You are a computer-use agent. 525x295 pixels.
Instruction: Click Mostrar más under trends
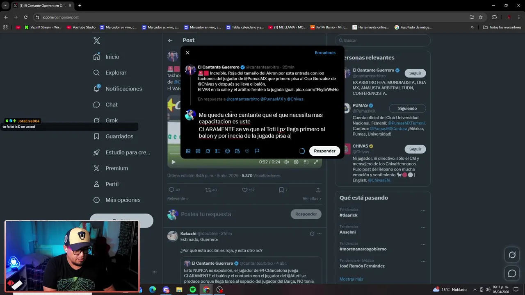click(351, 279)
